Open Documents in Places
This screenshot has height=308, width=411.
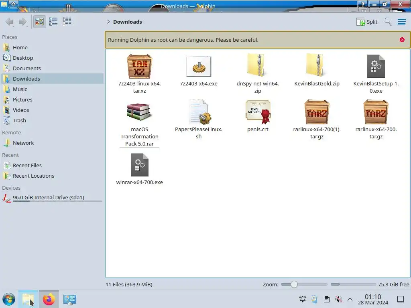pos(52,68)
